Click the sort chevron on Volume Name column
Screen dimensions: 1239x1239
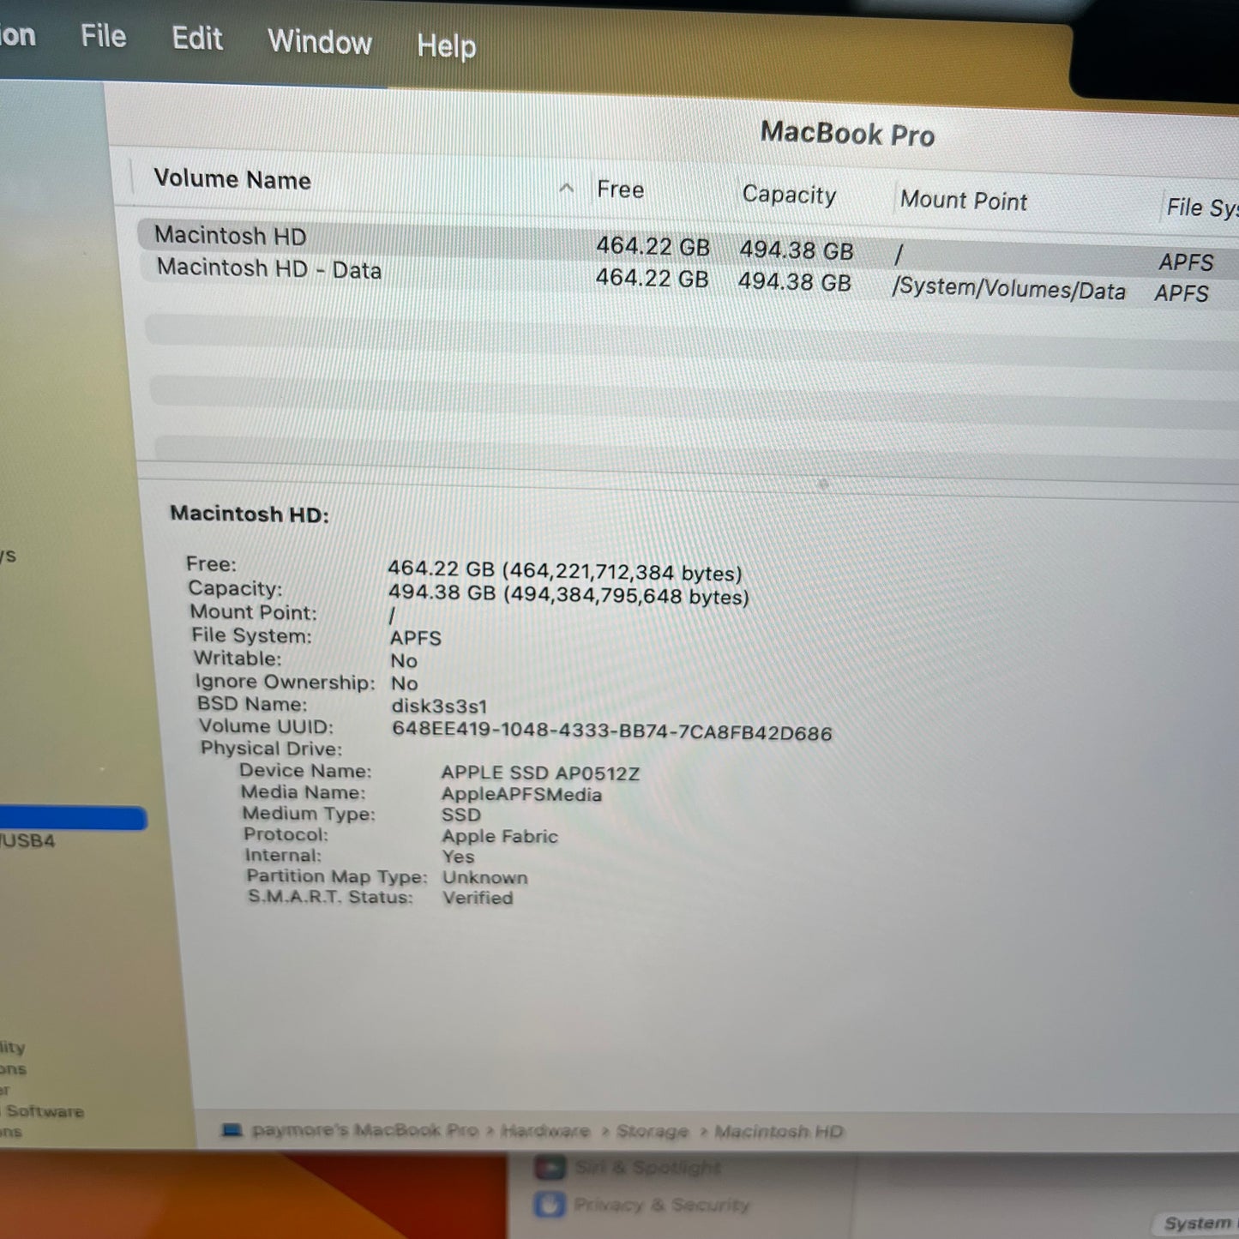tap(566, 188)
